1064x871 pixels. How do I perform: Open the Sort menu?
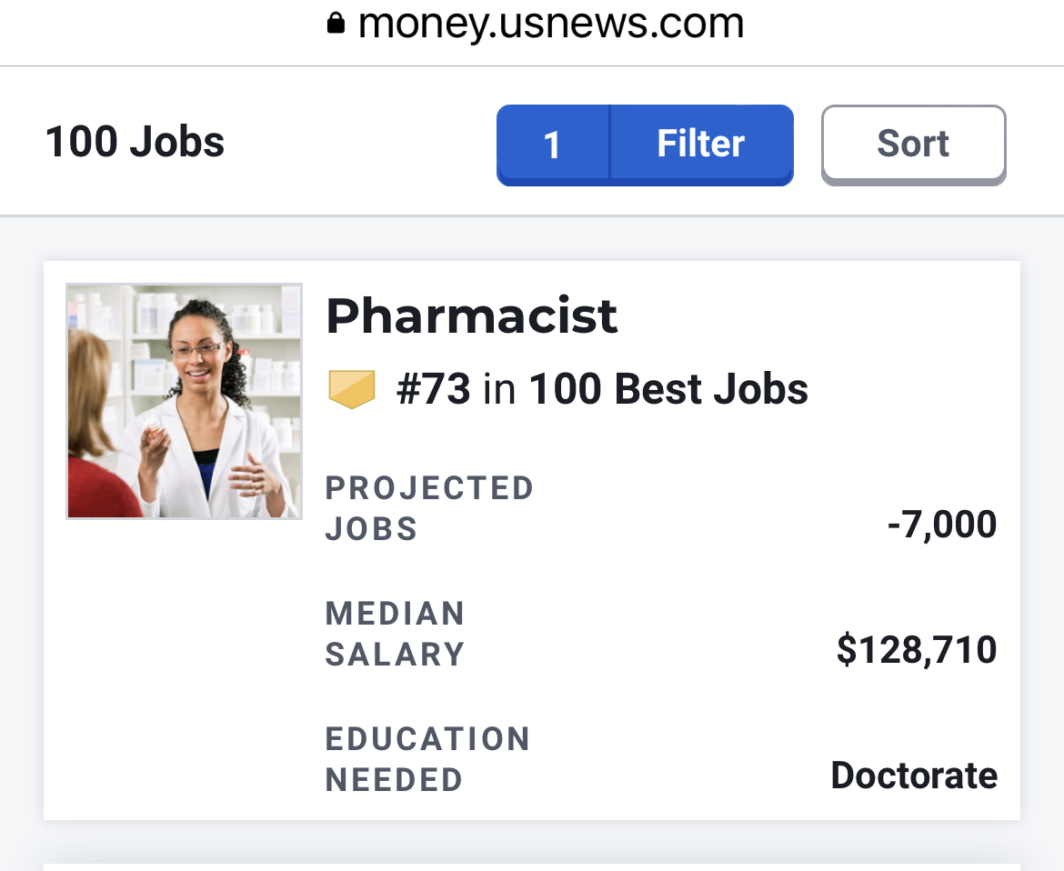click(913, 145)
